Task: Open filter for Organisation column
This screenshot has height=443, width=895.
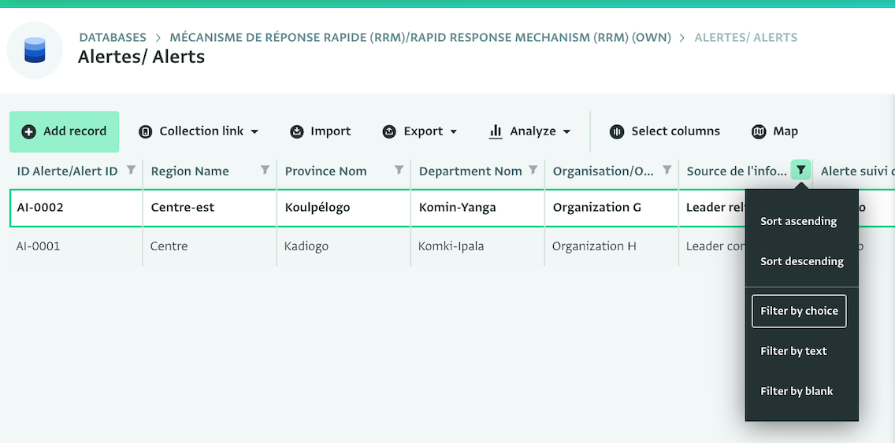Action: 667,170
